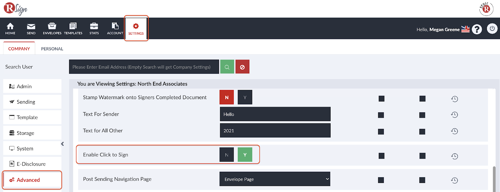Click the Stamp Watermark setting label
The height and width of the screenshot is (192, 500).
coord(145,97)
